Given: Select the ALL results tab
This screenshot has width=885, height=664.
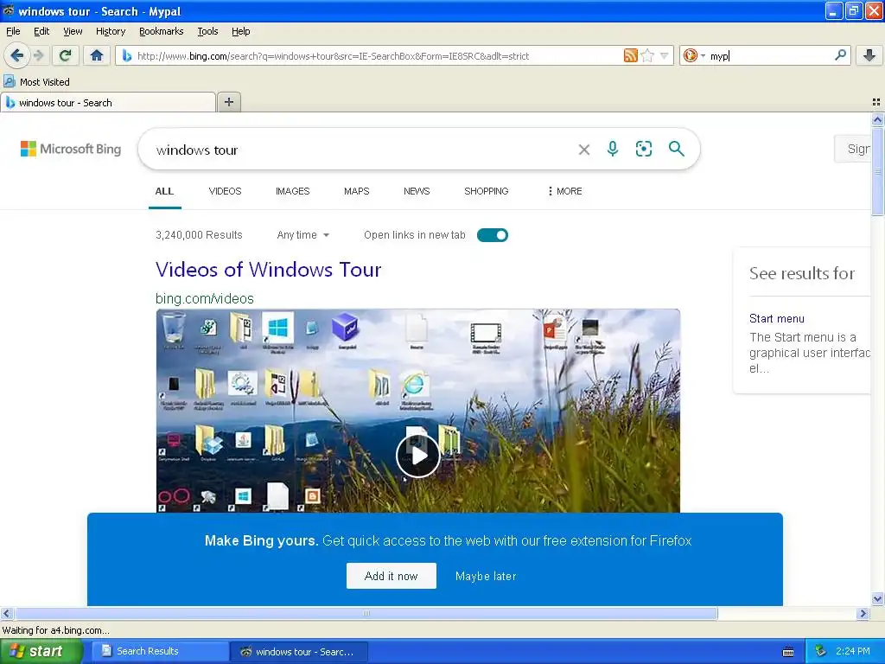Looking at the screenshot, I should click(164, 191).
